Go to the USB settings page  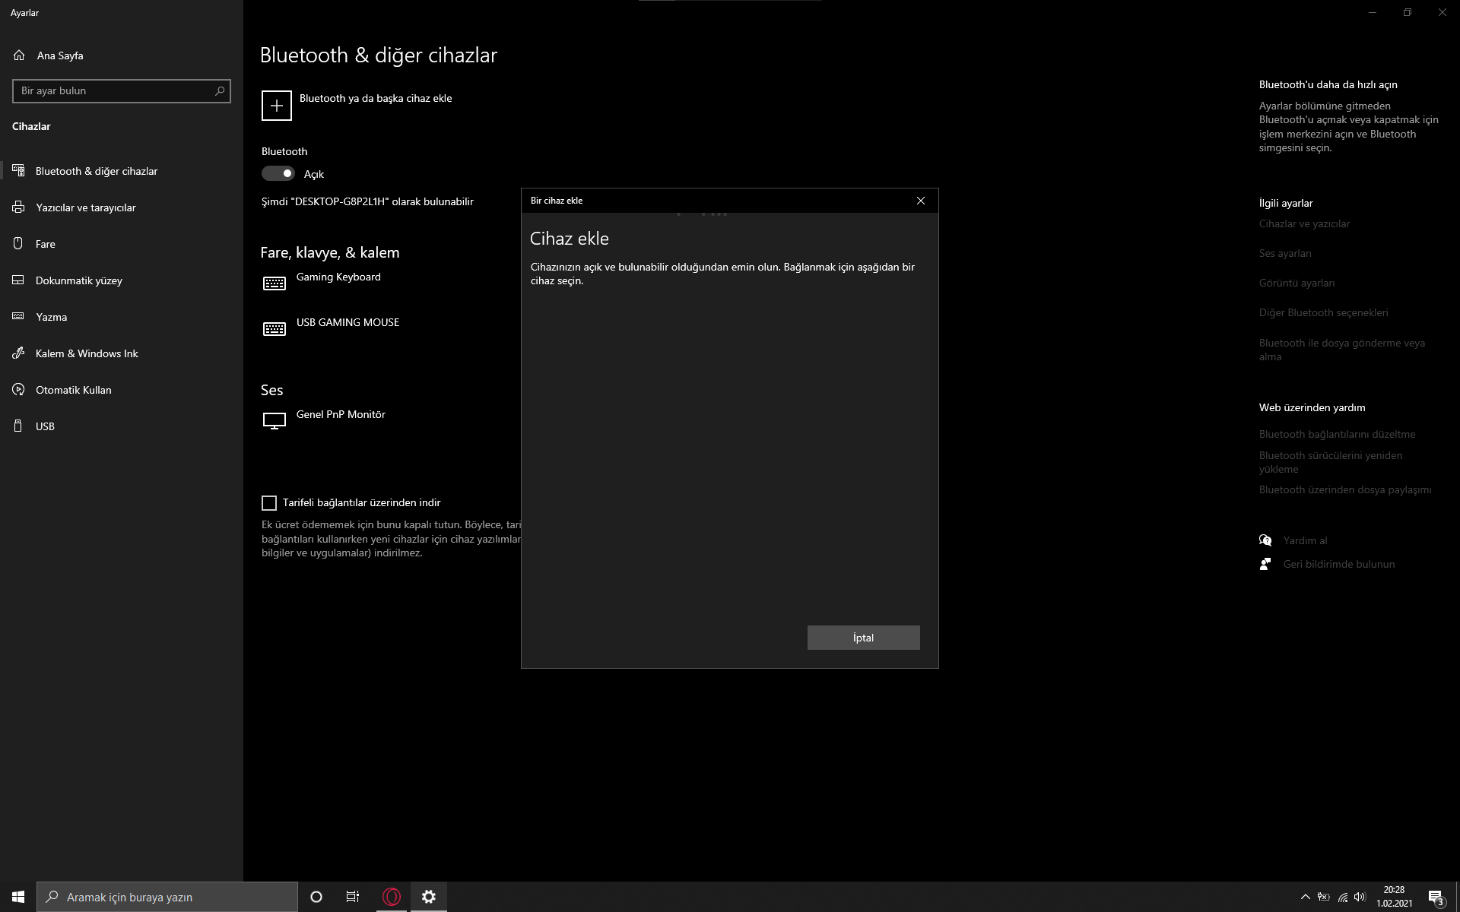tap(45, 426)
